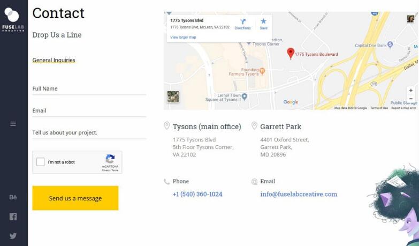Open the Facebook icon in sidebar
The height and width of the screenshot is (246, 419).
click(13, 217)
